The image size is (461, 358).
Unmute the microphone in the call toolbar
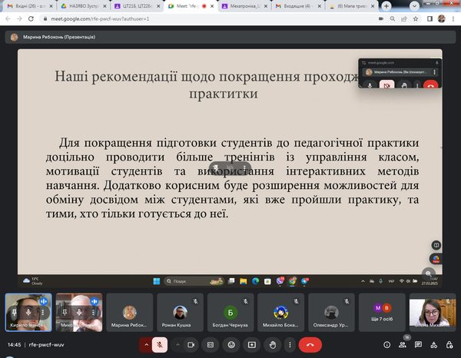[x=161, y=345]
